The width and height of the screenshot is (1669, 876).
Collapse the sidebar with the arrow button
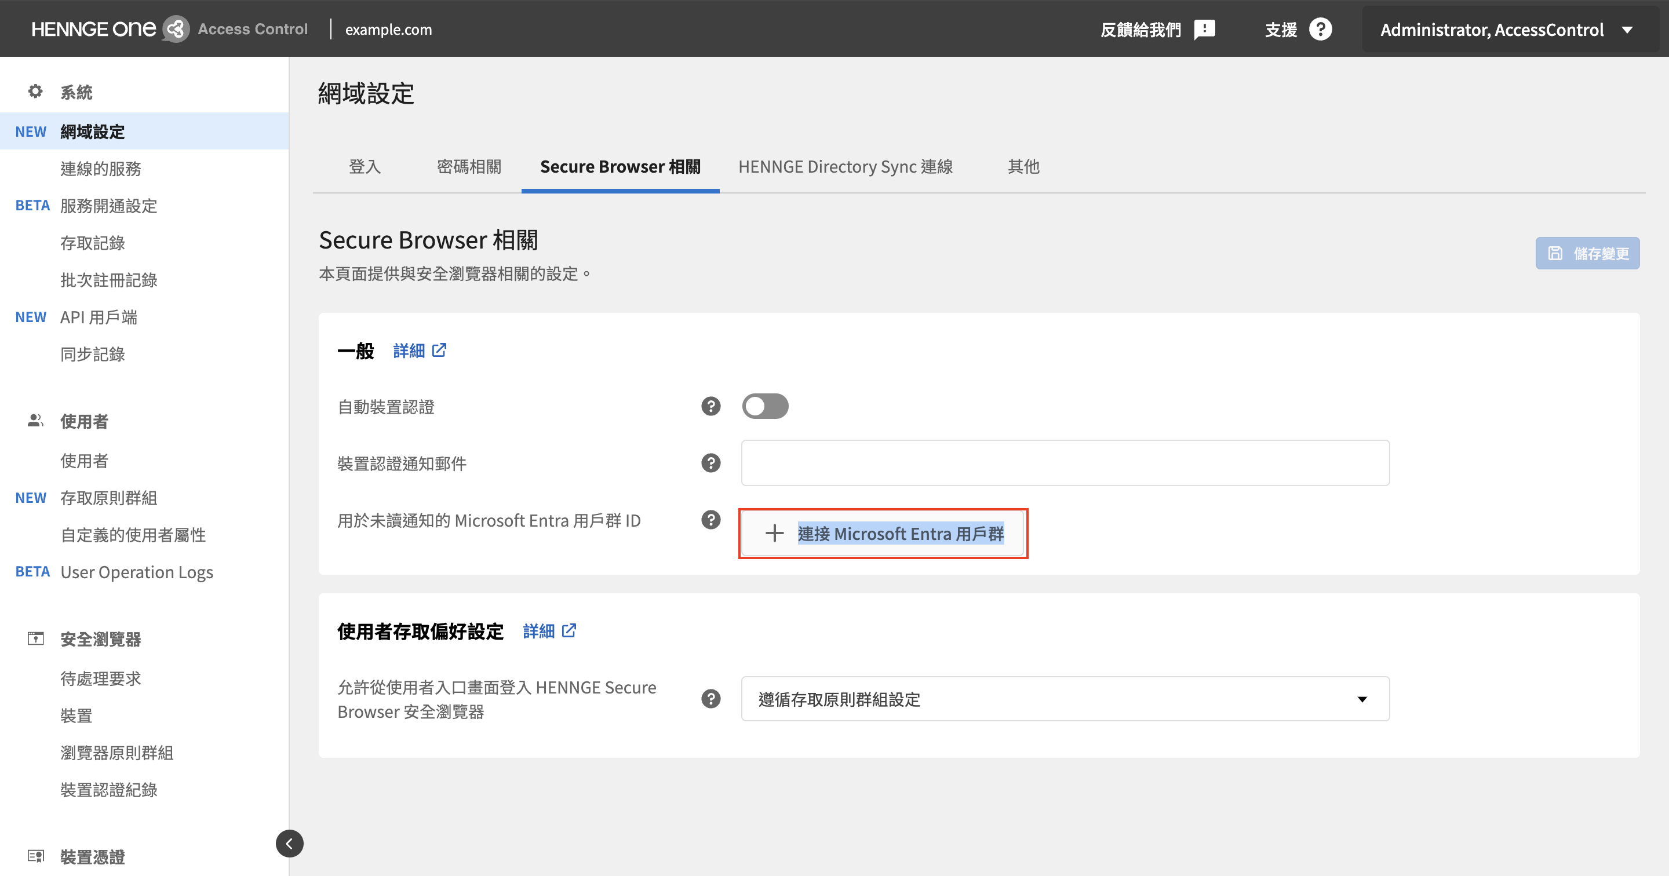[290, 844]
